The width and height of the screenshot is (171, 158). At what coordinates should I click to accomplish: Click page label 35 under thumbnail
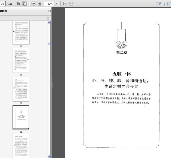coord(21,132)
